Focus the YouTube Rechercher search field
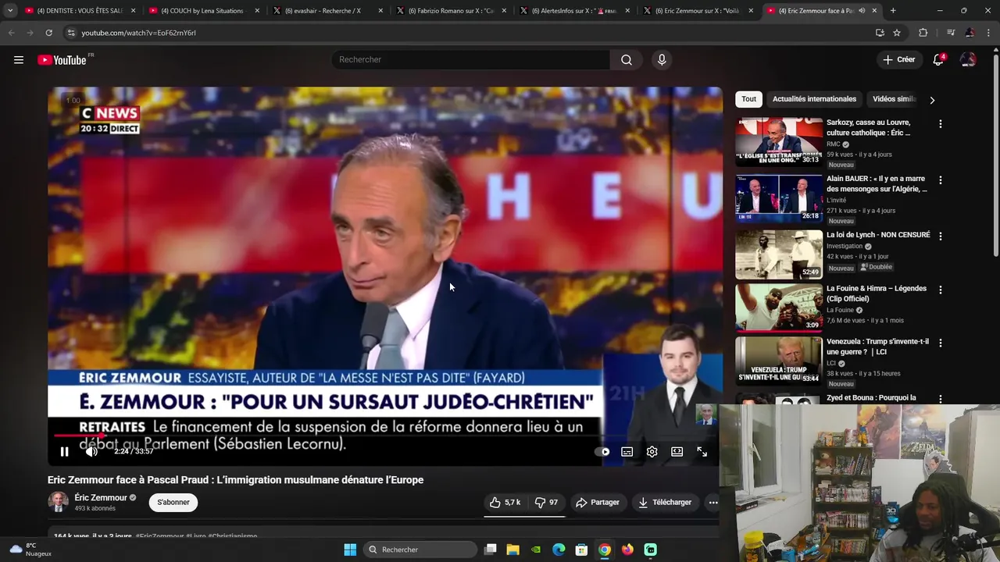The height and width of the screenshot is (562, 1000). pyautogui.click(x=470, y=60)
